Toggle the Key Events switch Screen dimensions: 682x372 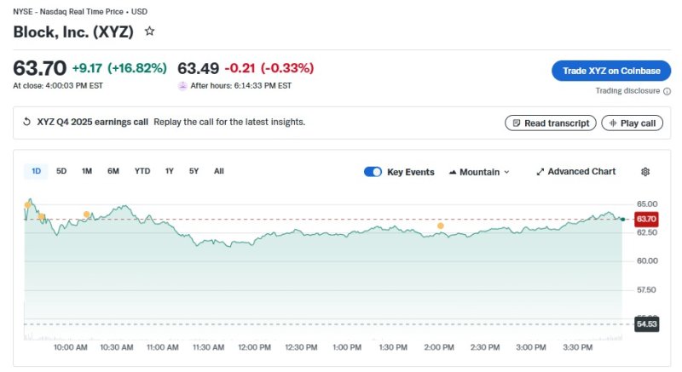(x=373, y=172)
